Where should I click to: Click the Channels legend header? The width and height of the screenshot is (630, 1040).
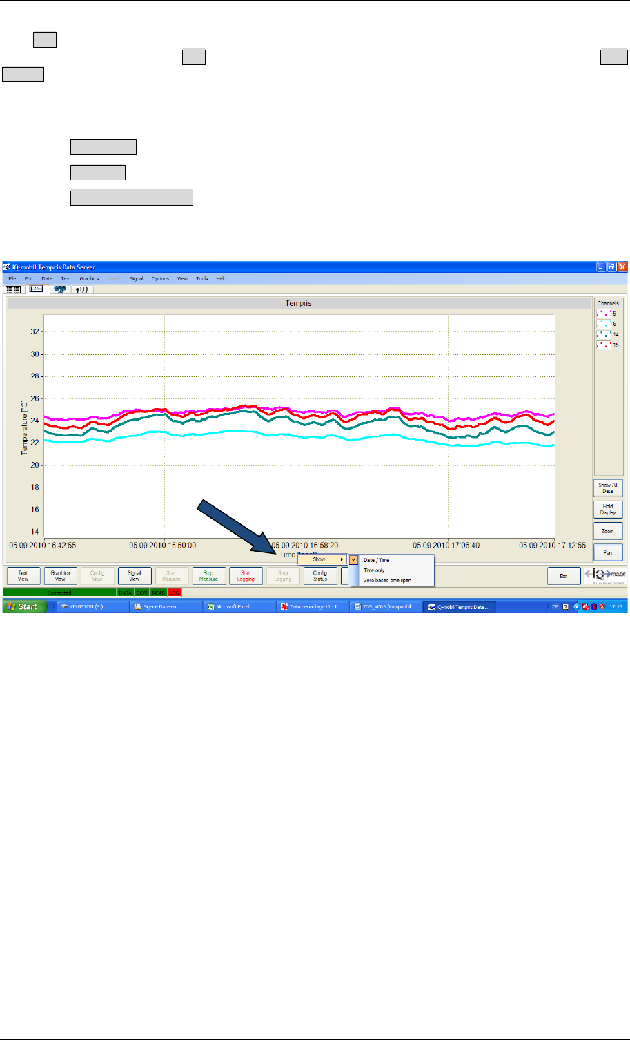click(x=608, y=303)
